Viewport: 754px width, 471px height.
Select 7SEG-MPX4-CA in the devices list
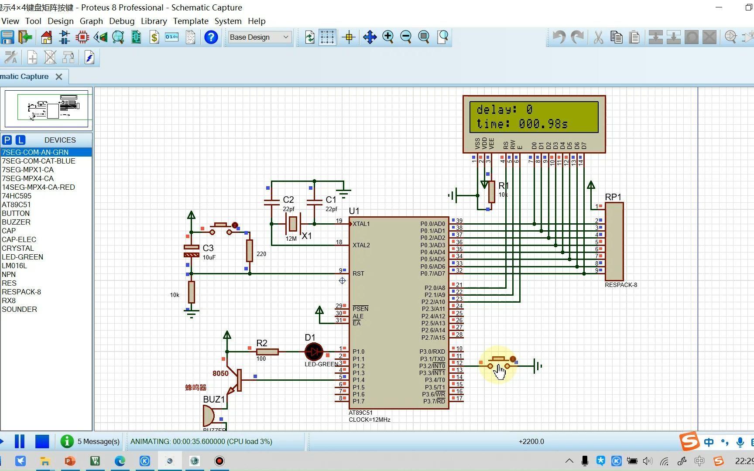coord(46,178)
